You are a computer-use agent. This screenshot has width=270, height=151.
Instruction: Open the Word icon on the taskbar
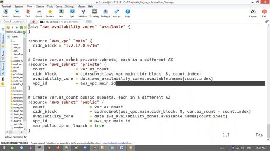click(x=121, y=148)
